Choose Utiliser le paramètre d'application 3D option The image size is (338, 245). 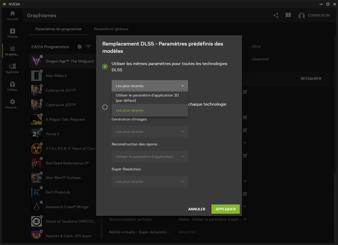[150, 98]
